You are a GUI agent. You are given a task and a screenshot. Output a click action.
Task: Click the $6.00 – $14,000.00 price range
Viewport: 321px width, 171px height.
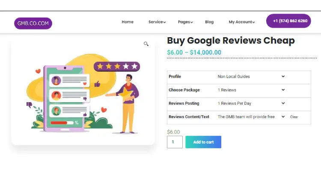(x=194, y=52)
